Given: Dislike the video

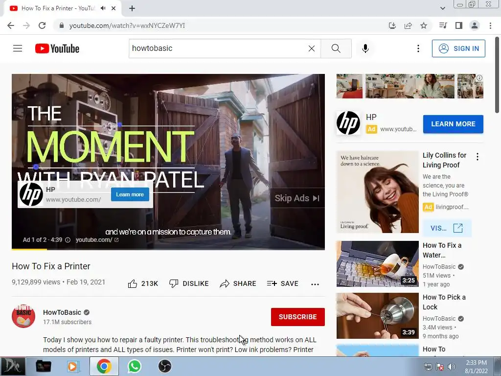Looking at the screenshot, I should [x=189, y=283].
